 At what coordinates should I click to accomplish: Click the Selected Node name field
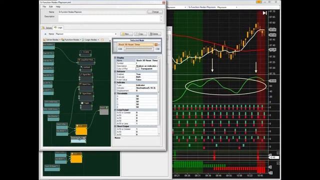pyautogui.click(x=135, y=44)
